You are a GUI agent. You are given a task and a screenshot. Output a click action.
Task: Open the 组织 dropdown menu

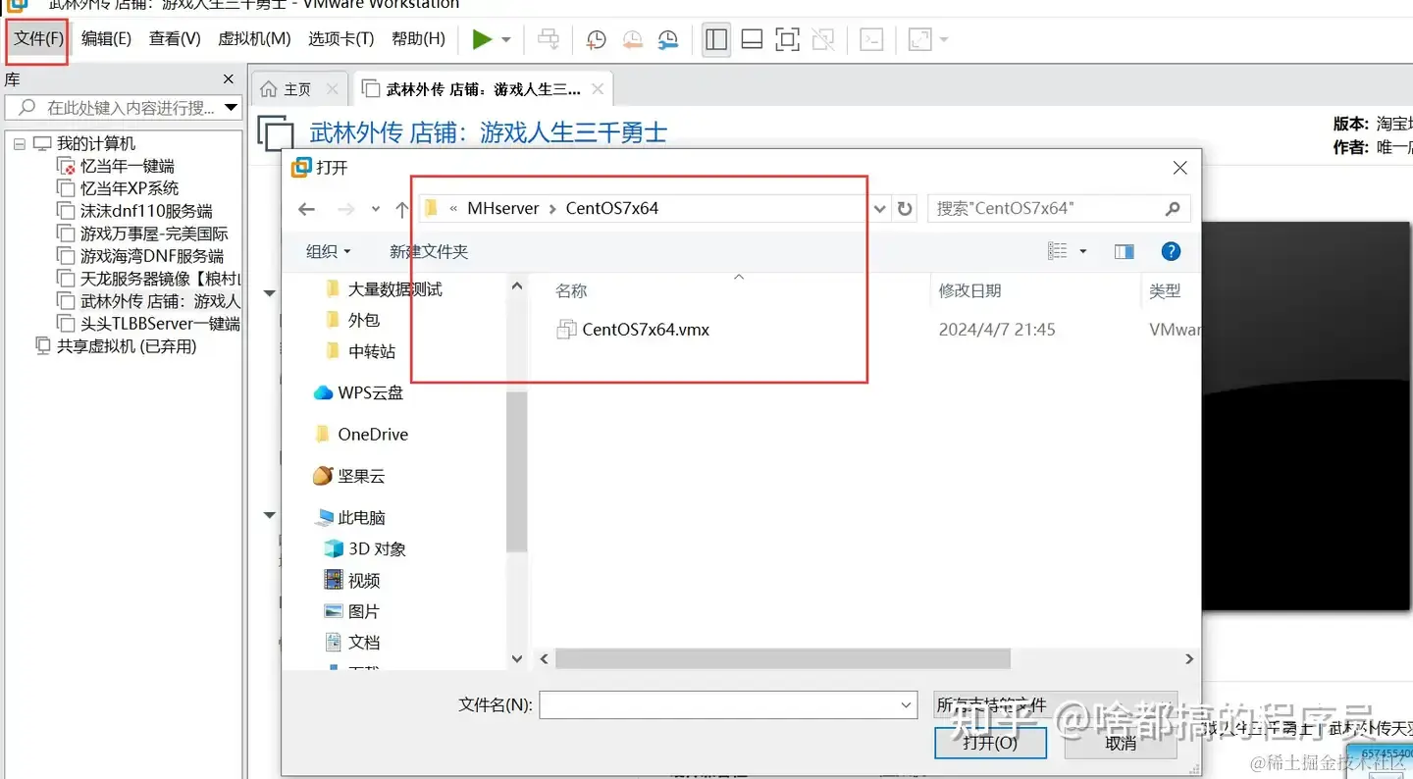328,252
